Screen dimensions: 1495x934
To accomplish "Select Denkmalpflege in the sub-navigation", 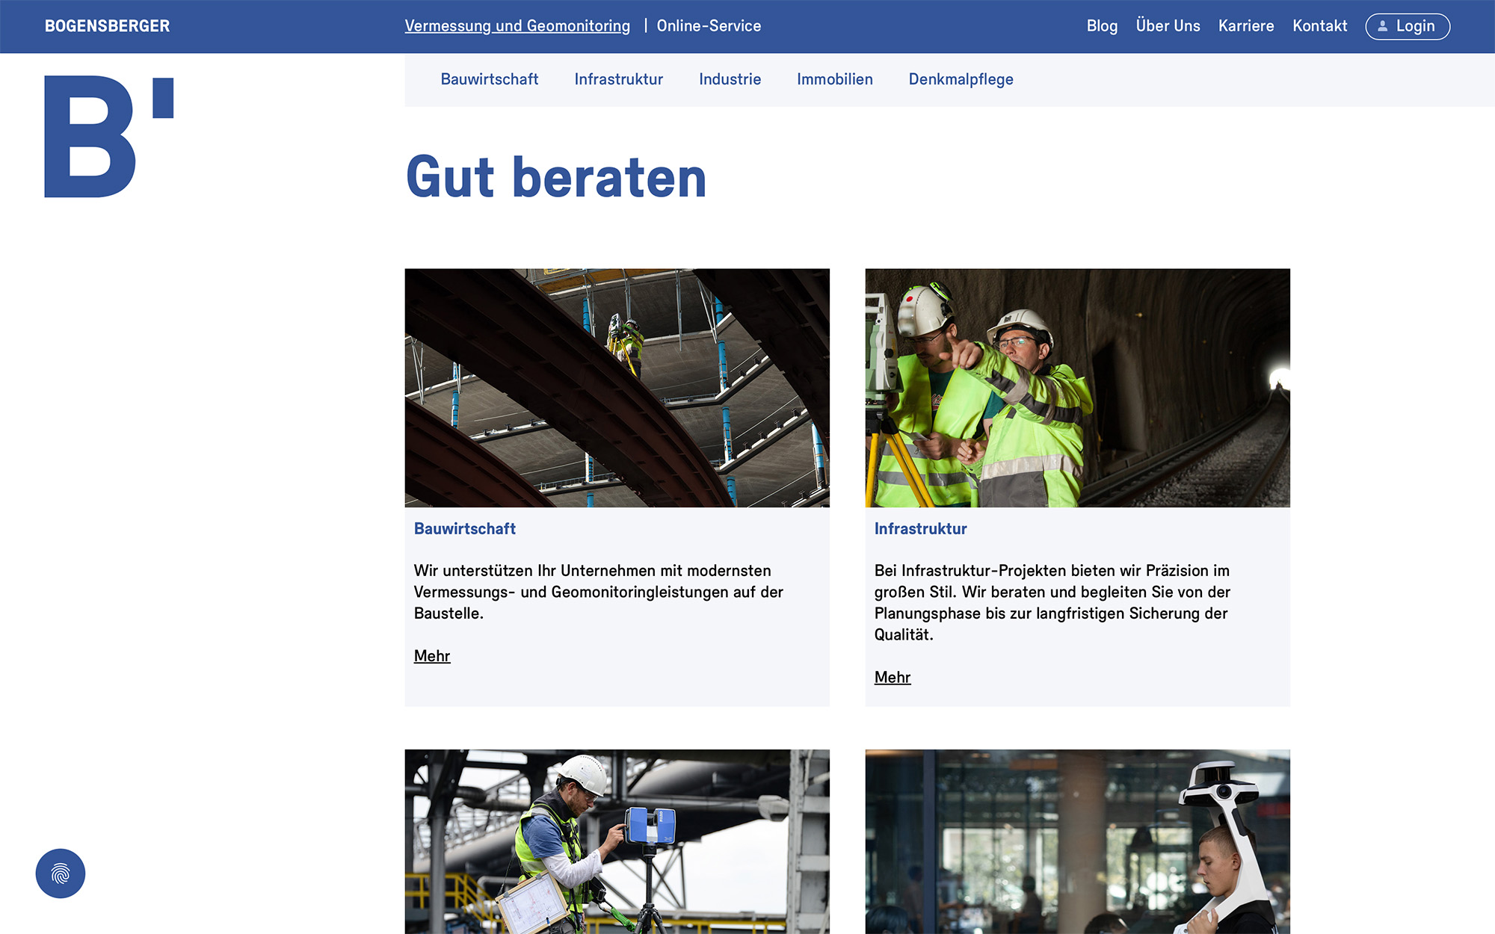I will (x=961, y=79).
